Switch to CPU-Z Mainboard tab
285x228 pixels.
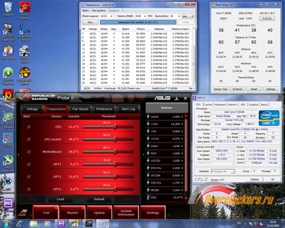220,104
